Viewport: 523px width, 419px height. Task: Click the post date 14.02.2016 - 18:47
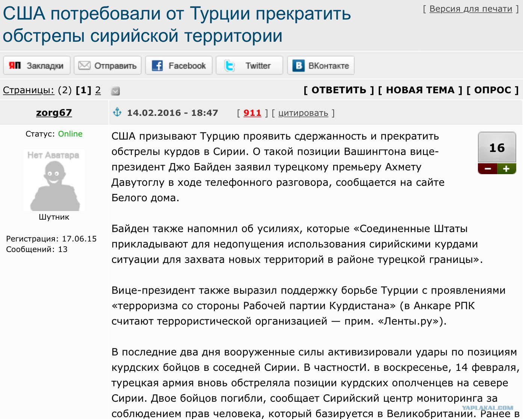[172, 113]
